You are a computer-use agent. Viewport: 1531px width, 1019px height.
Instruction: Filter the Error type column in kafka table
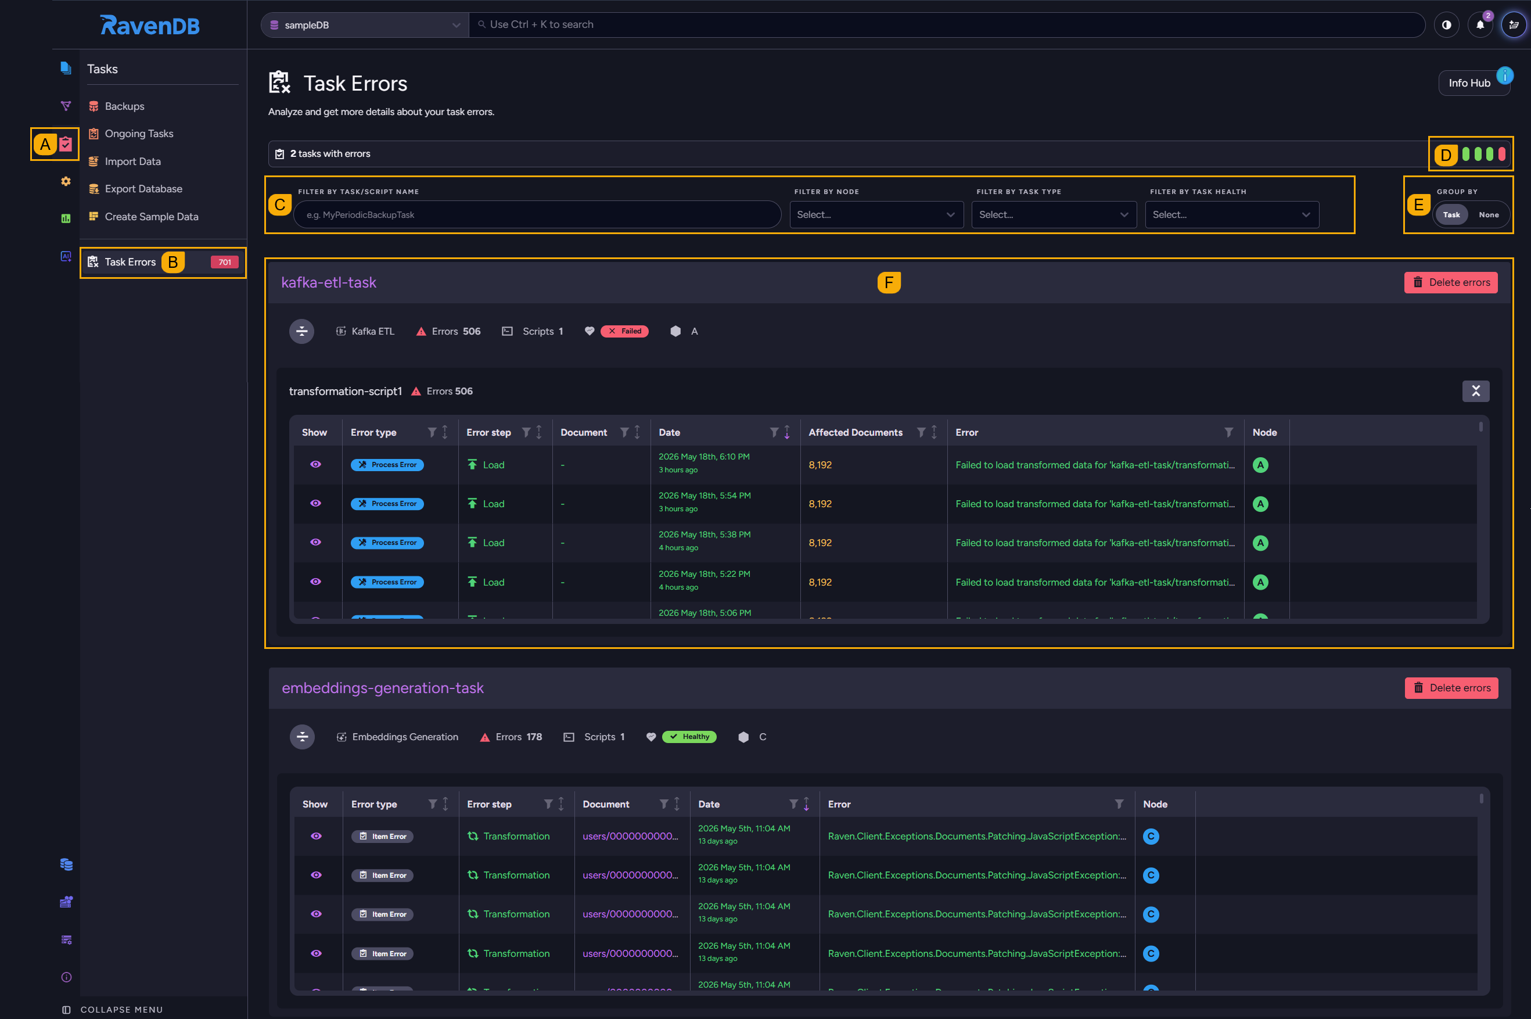[x=432, y=432]
